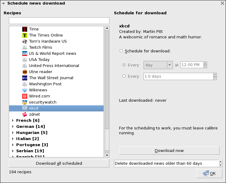Click the Download now button
This screenshot has width=226, height=183.
pyautogui.click(x=169, y=150)
